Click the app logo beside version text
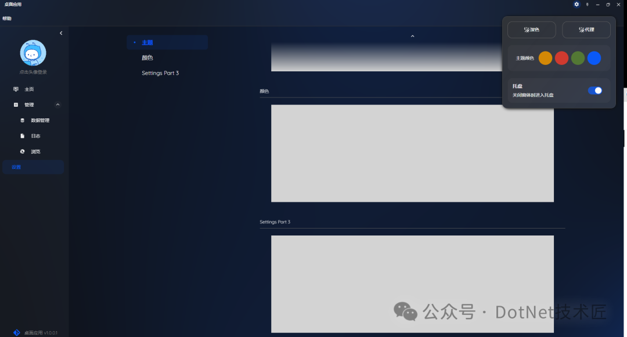 [16, 332]
